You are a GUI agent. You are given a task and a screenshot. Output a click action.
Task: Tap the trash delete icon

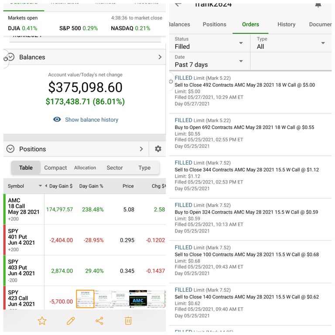tap(128, 321)
